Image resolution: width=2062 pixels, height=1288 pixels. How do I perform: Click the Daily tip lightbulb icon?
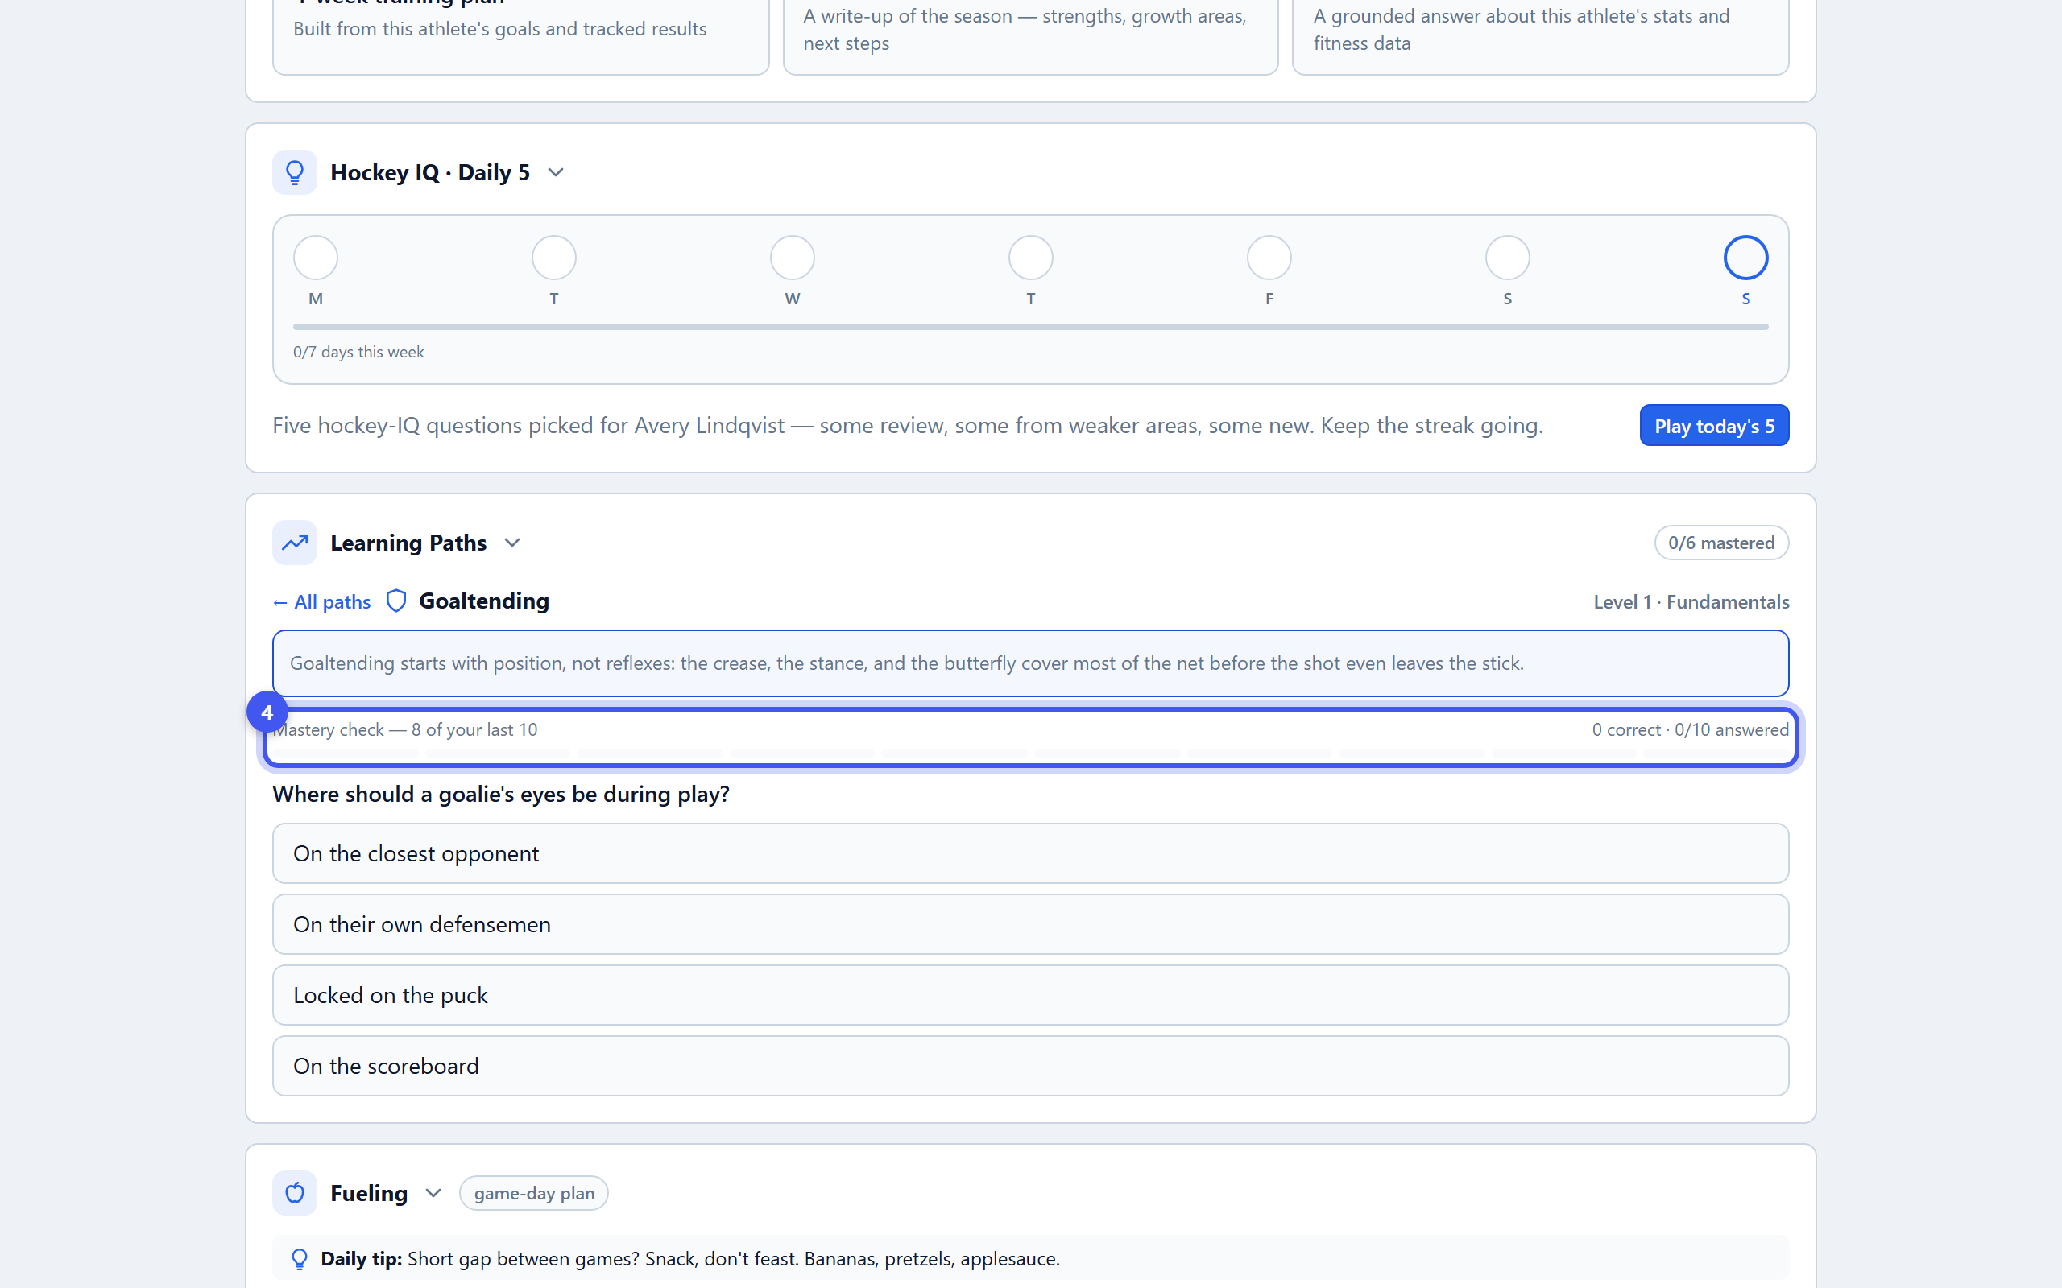pyautogui.click(x=299, y=1259)
